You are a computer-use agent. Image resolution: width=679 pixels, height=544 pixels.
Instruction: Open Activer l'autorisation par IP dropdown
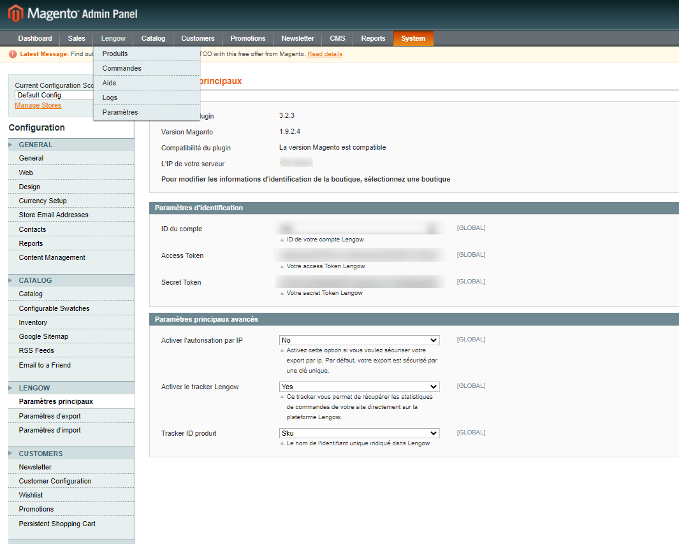360,340
